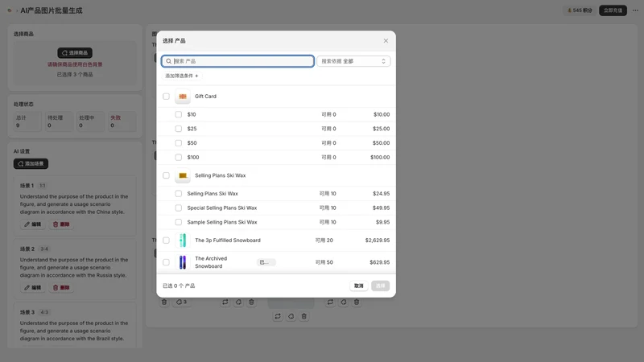
Task: Click the dark 选择商品 button in the sidebar
Action: [x=75, y=53]
